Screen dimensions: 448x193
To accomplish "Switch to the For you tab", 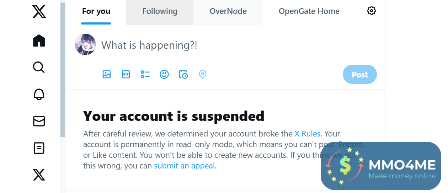I will coord(96,11).
